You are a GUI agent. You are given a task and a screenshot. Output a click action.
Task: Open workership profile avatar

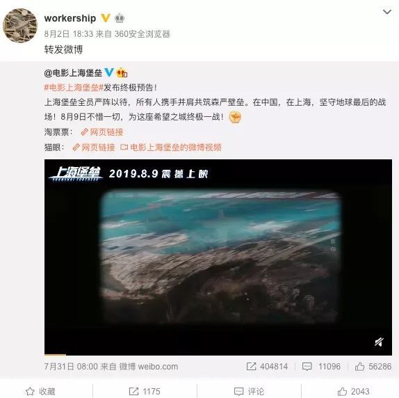pyautogui.click(x=20, y=26)
